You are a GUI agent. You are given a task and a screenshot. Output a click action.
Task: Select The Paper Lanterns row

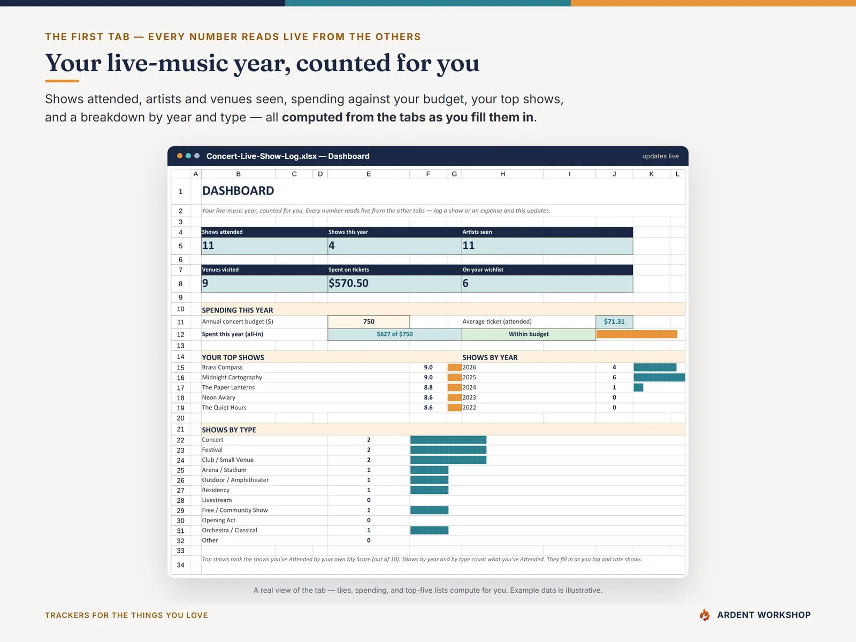(228, 388)
